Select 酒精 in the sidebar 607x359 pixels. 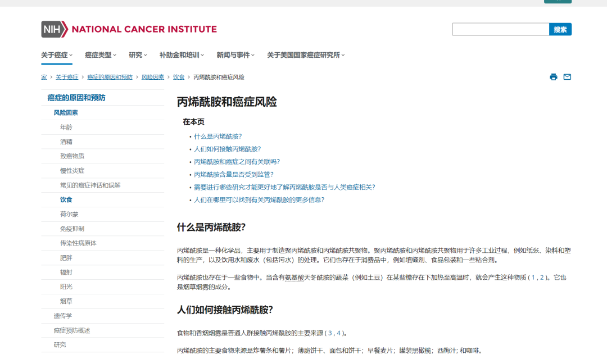(66, 141)
